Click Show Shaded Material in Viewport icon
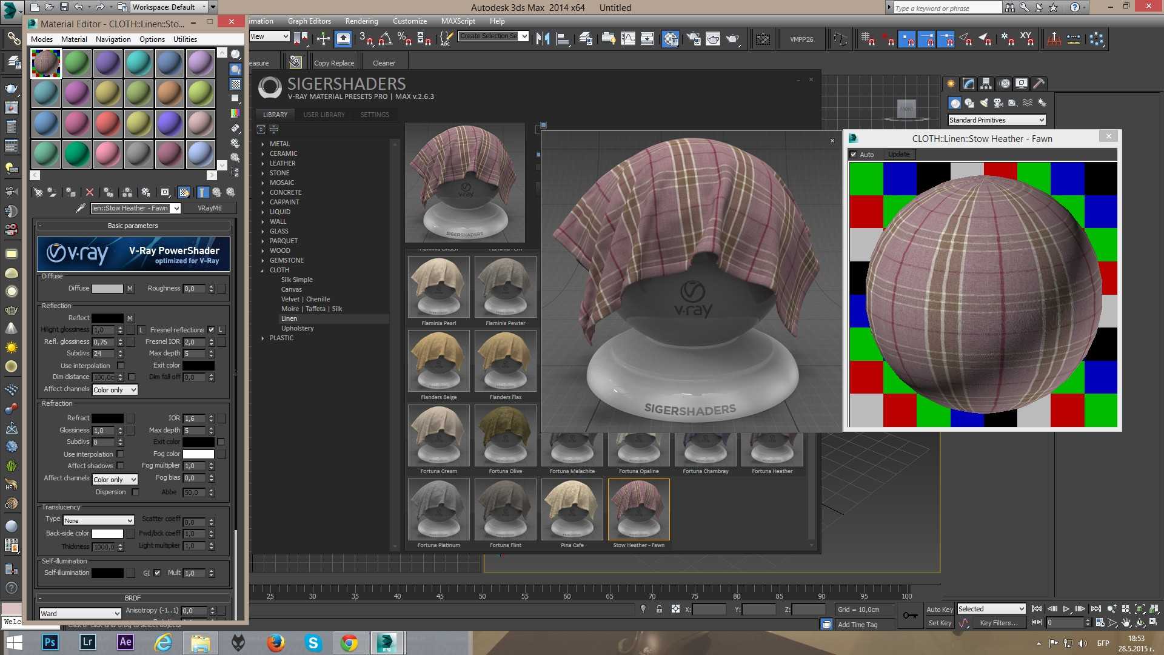This screenshot has width=1164, height=655. tap(184, 192)
